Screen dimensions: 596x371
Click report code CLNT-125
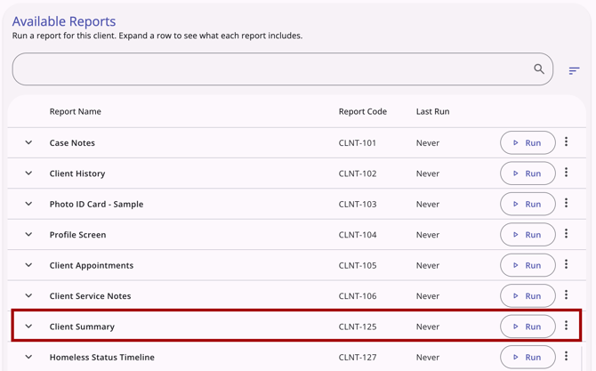click(358, 327)
